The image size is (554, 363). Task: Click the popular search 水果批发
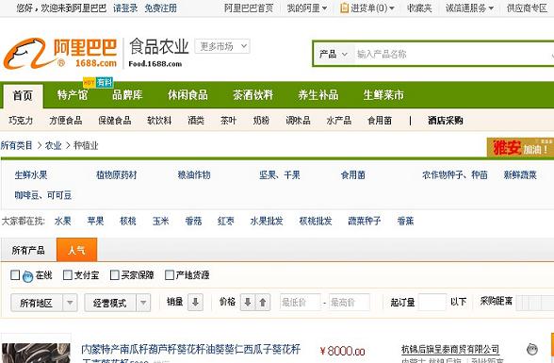coord(267,222)
